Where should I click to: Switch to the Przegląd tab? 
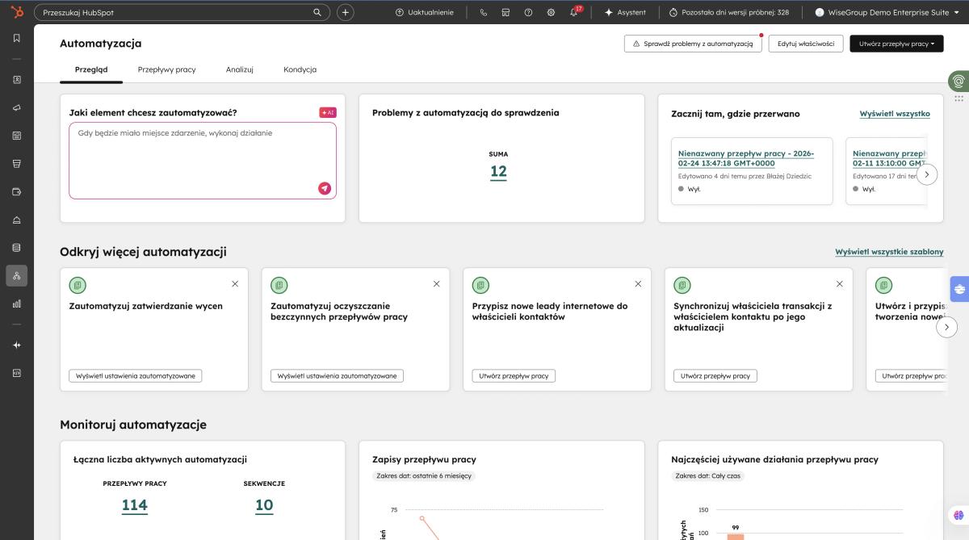pos(91,69)
